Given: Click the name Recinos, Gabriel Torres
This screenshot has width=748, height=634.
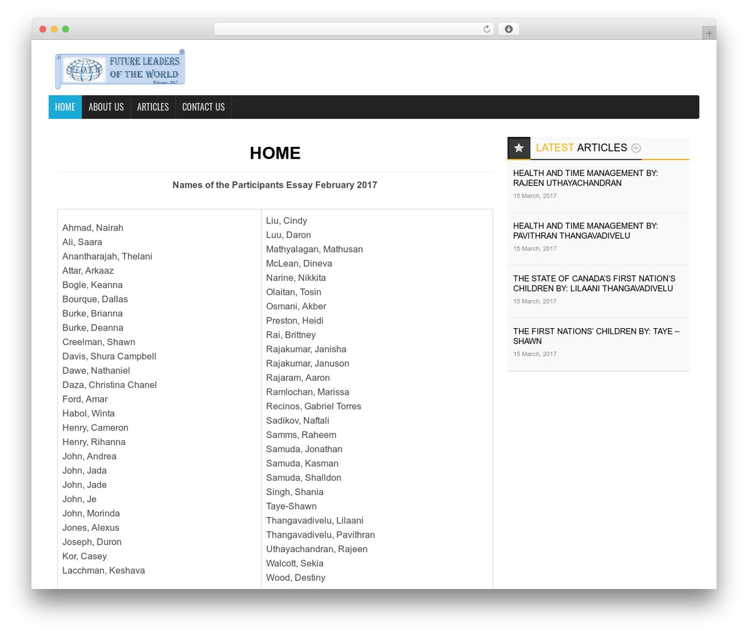Looking at the screenshot, I should tap(314, 406).
